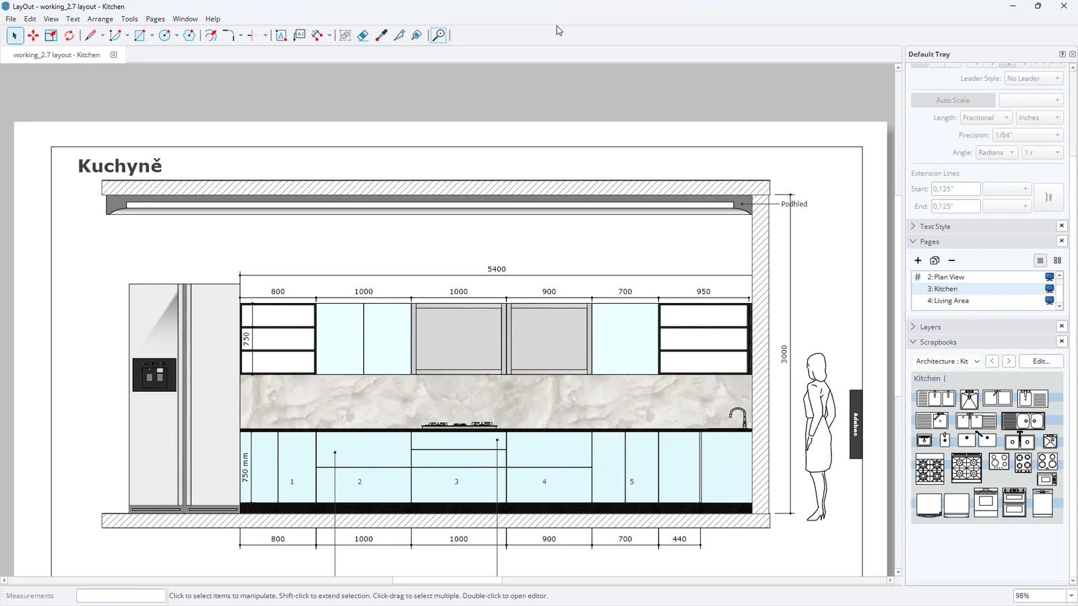Viewport: 1078px width, 606px height.
Task: Duplicate the selected page icon
Action: click(x=934, y=261)
